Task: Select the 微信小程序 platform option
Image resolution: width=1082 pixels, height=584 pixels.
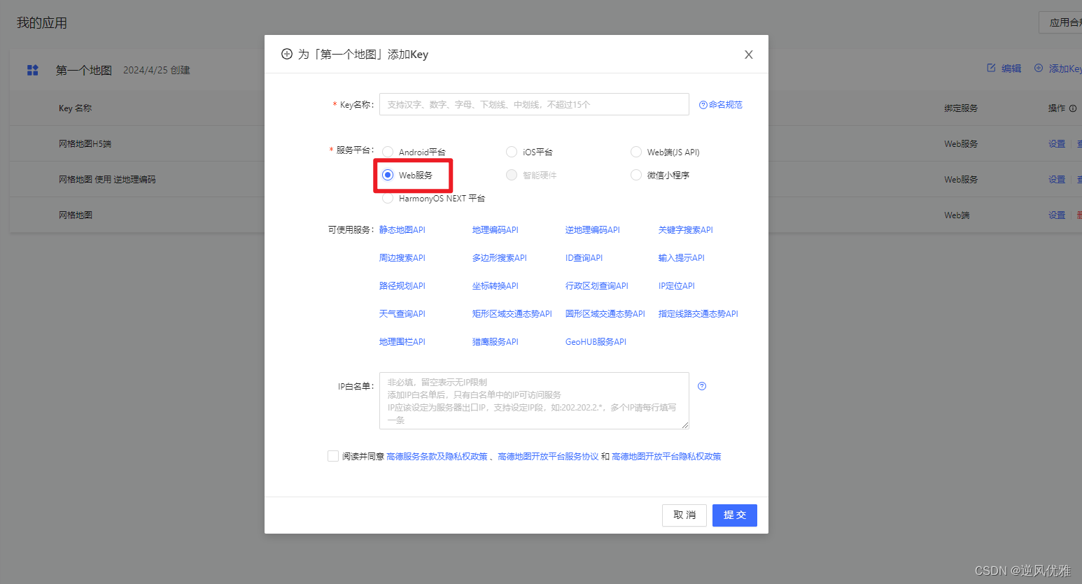Action: click(635, 175)
